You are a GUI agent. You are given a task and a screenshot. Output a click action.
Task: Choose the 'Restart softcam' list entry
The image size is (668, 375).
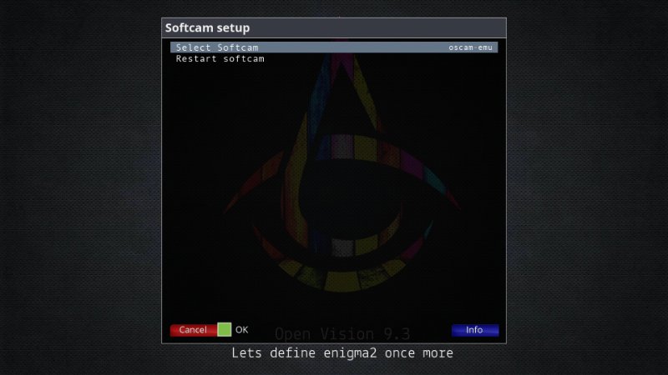point(220,59)
